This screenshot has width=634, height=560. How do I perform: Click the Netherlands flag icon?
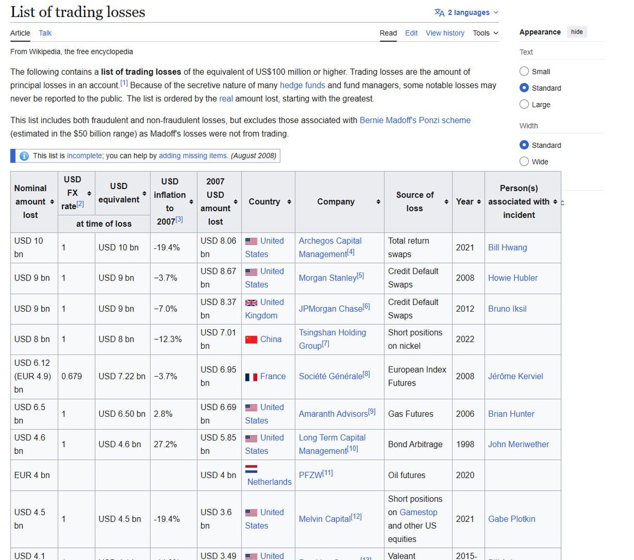point(251,469)
